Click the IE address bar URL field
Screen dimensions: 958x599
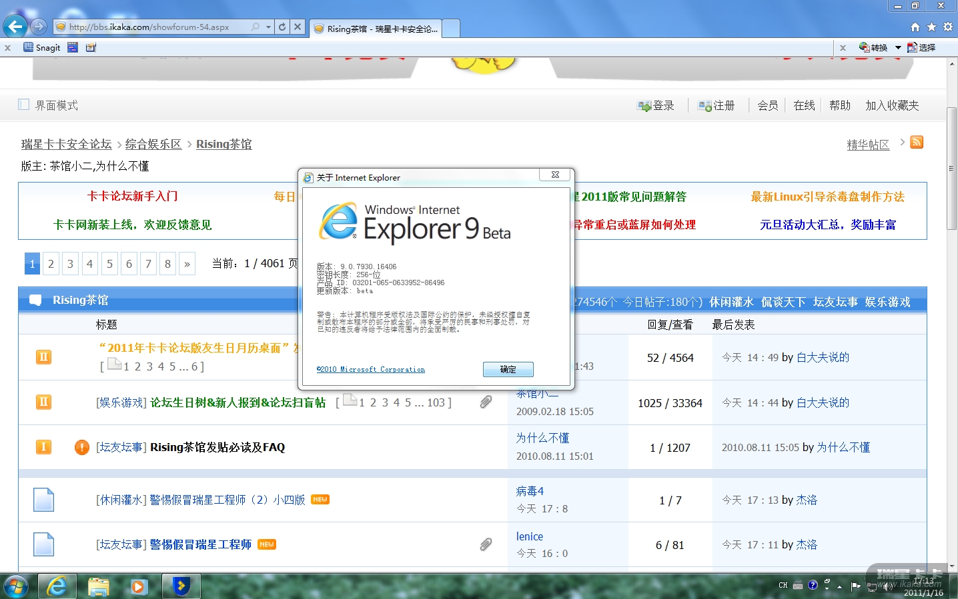pyautogui.click(x=157, y=27)
